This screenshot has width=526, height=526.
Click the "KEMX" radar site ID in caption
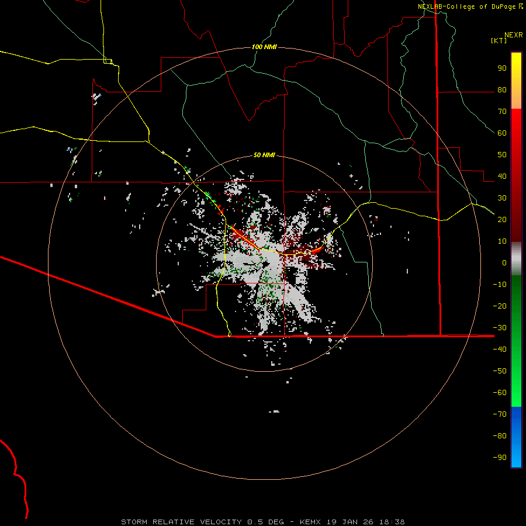310,522
